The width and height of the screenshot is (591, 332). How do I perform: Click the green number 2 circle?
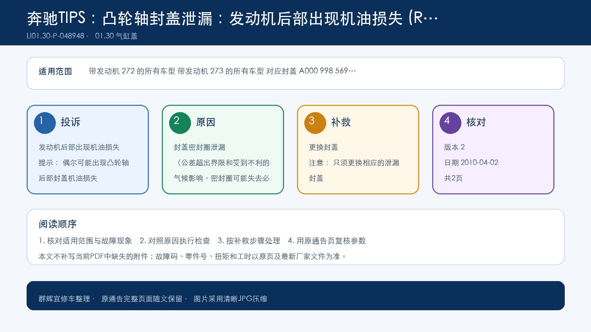(x=180, y=123)
